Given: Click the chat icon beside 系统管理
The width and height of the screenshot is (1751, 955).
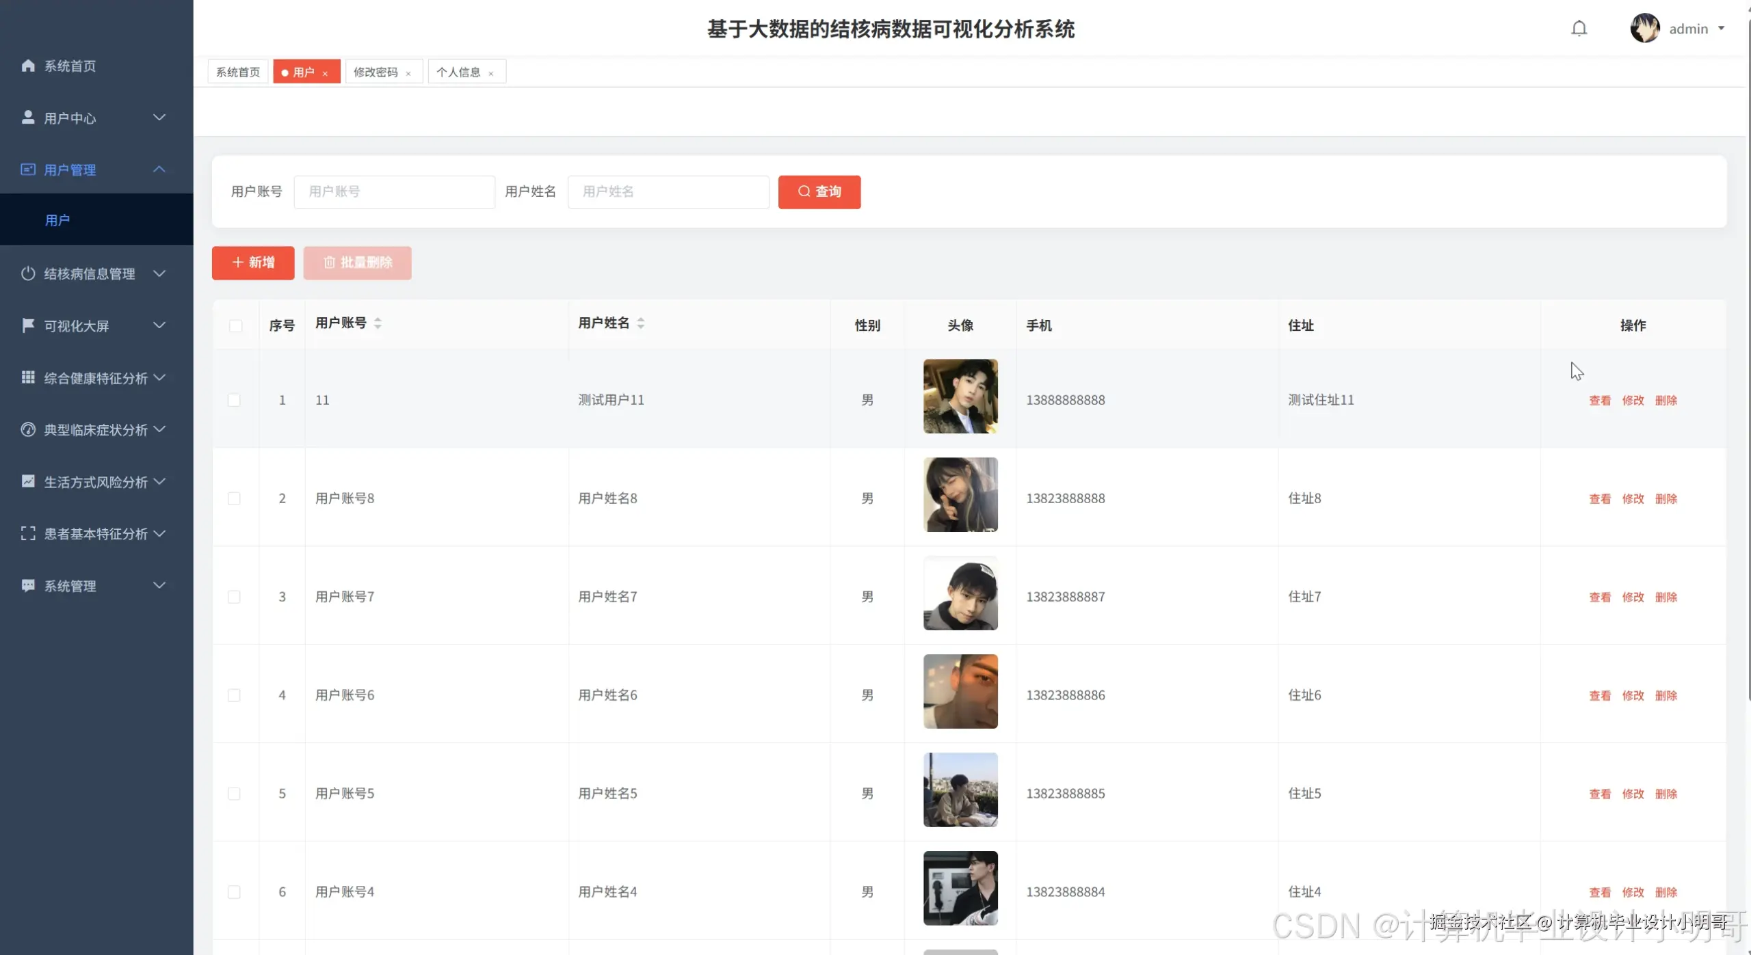Looking at the screenshot, I should (28, 585).
